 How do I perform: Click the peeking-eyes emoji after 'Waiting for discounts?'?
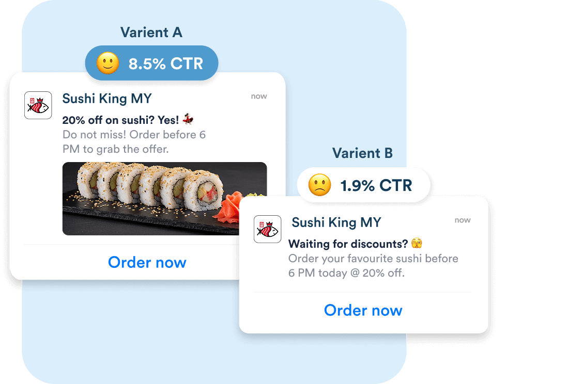click(x=417, y=243)
